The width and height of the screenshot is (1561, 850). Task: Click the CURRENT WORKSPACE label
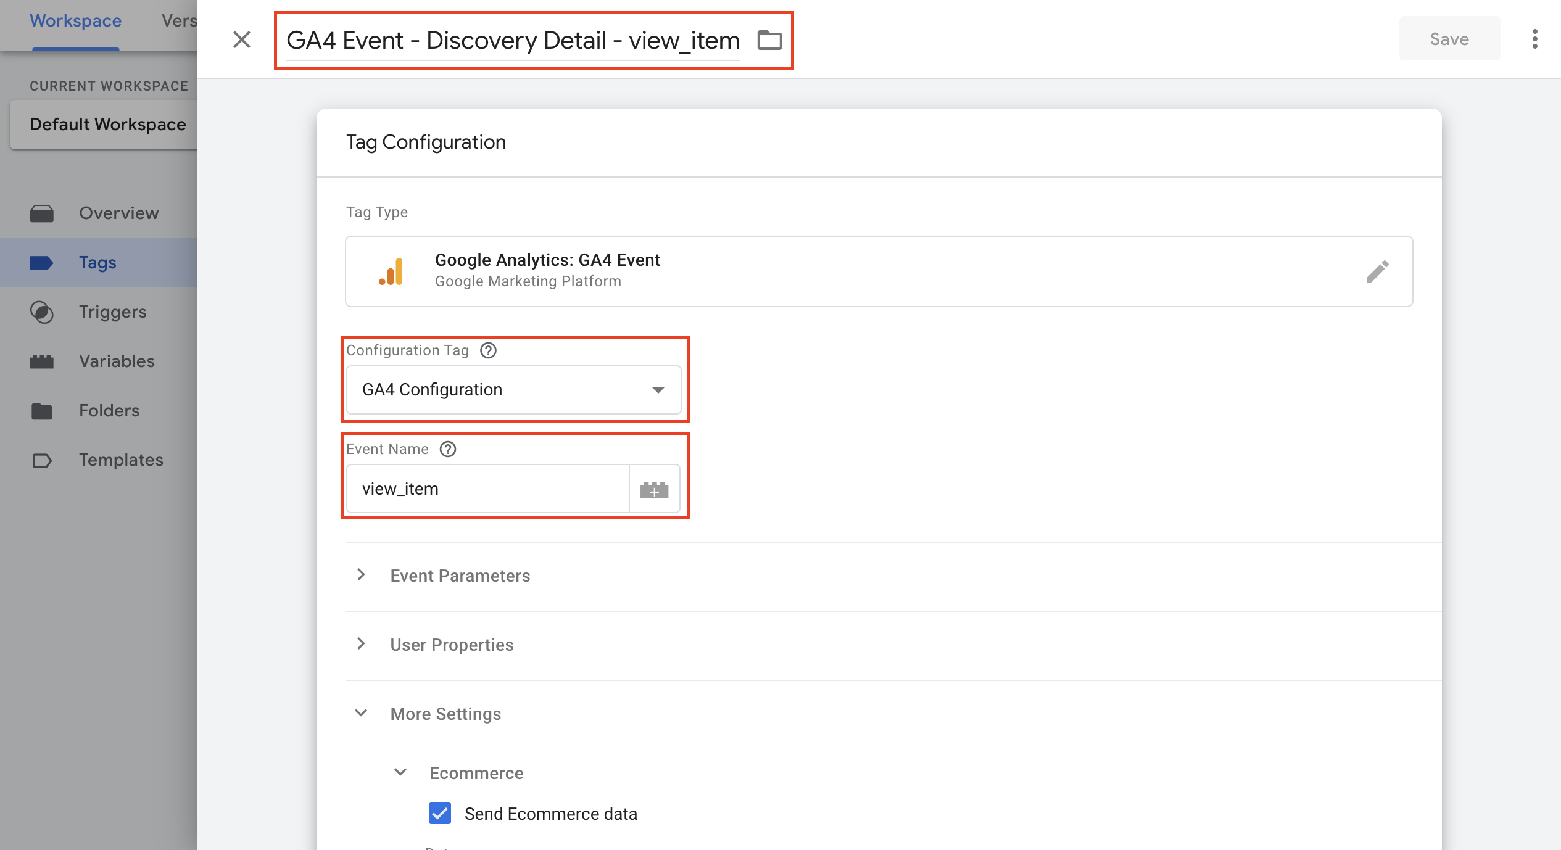109,86
